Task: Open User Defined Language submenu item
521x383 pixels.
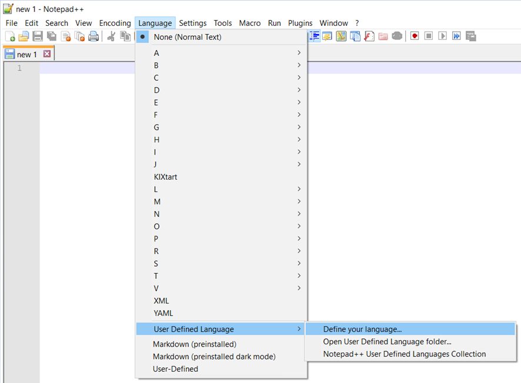Action: (221, 329)
